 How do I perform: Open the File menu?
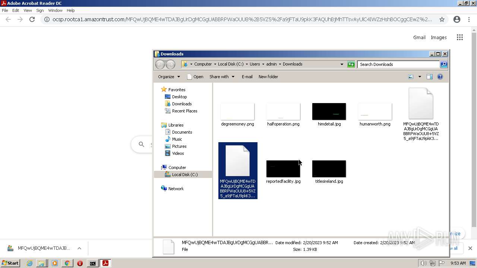coord(5,10)
